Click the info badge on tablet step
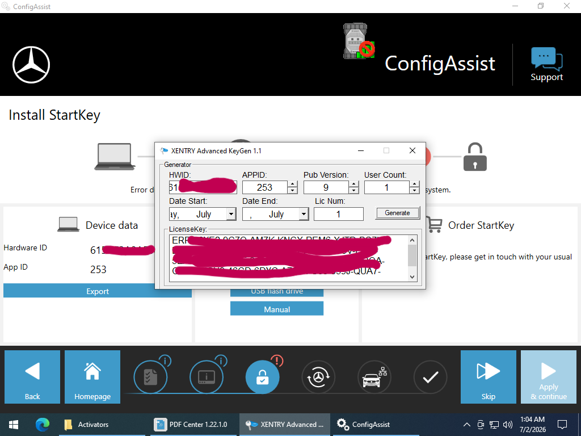Image resolution: width=581 pixels, height=436 pixels. click(x=221, y=360)
